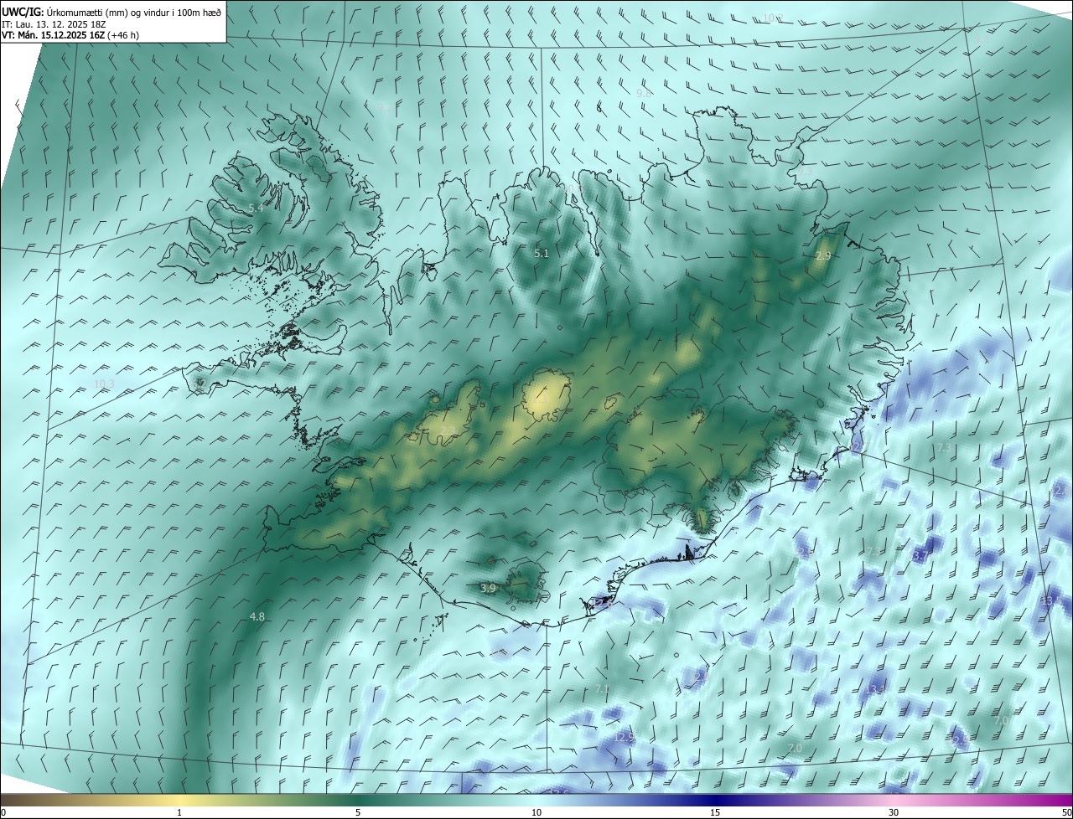Click the "9.2" value label on the map
Viewport: 1073px width, 819px height.
pyautogui.click(x=384, y=106)
